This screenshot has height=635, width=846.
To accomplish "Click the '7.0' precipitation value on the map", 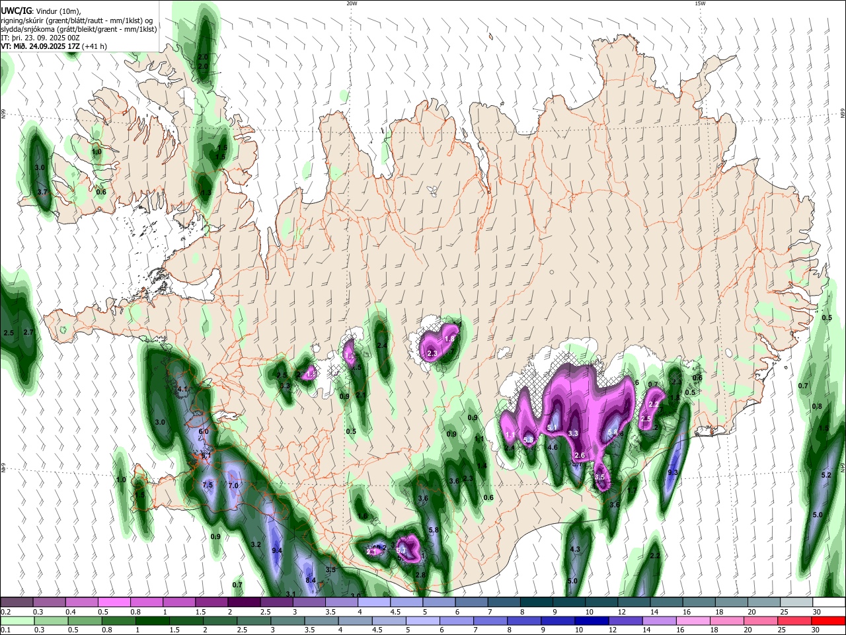I will (x=233, y=486).
